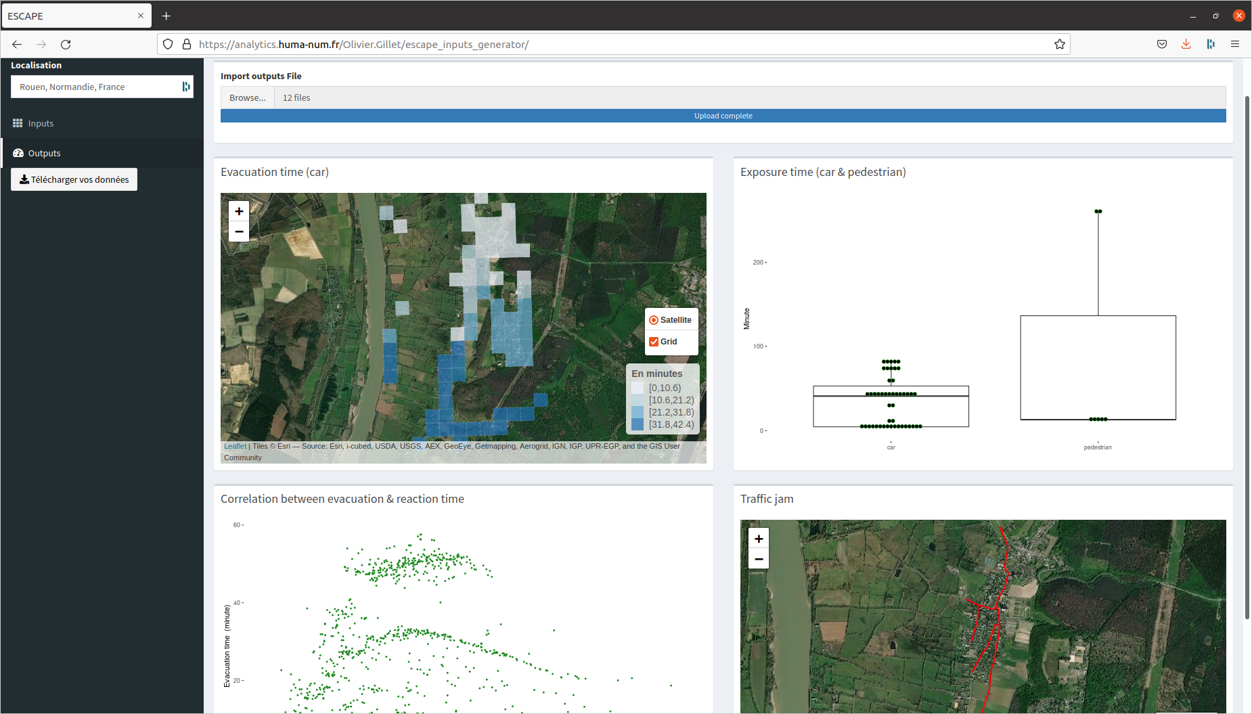Click the Evacuation time (car) heading

[275, 172]
